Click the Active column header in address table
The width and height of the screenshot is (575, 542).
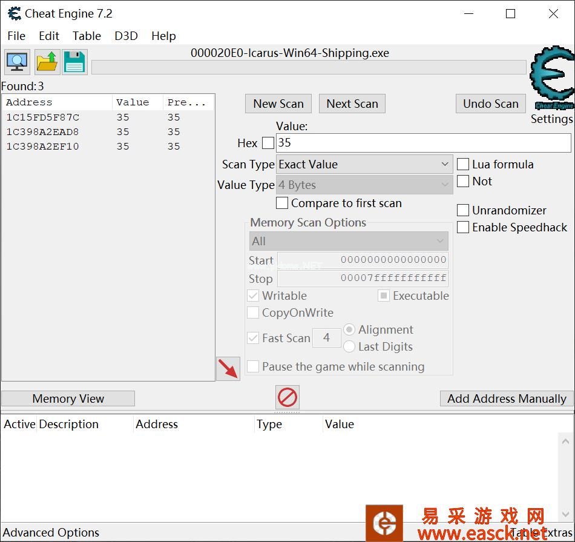click(19, 424)
